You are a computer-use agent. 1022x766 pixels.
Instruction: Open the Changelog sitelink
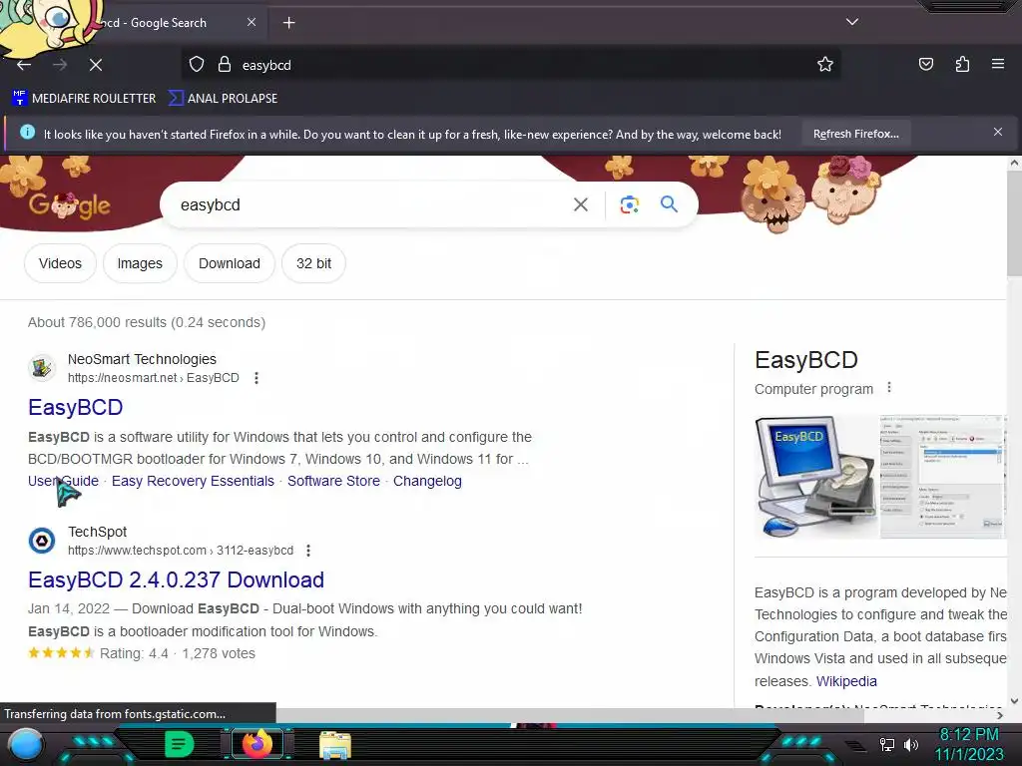427,481
